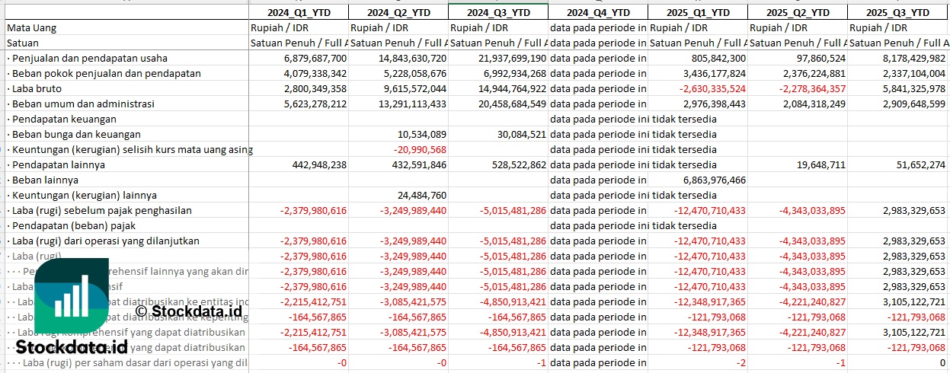Select the 2024_Q1_YTD column header
950x373 pixels.
[x=299, y=12]
